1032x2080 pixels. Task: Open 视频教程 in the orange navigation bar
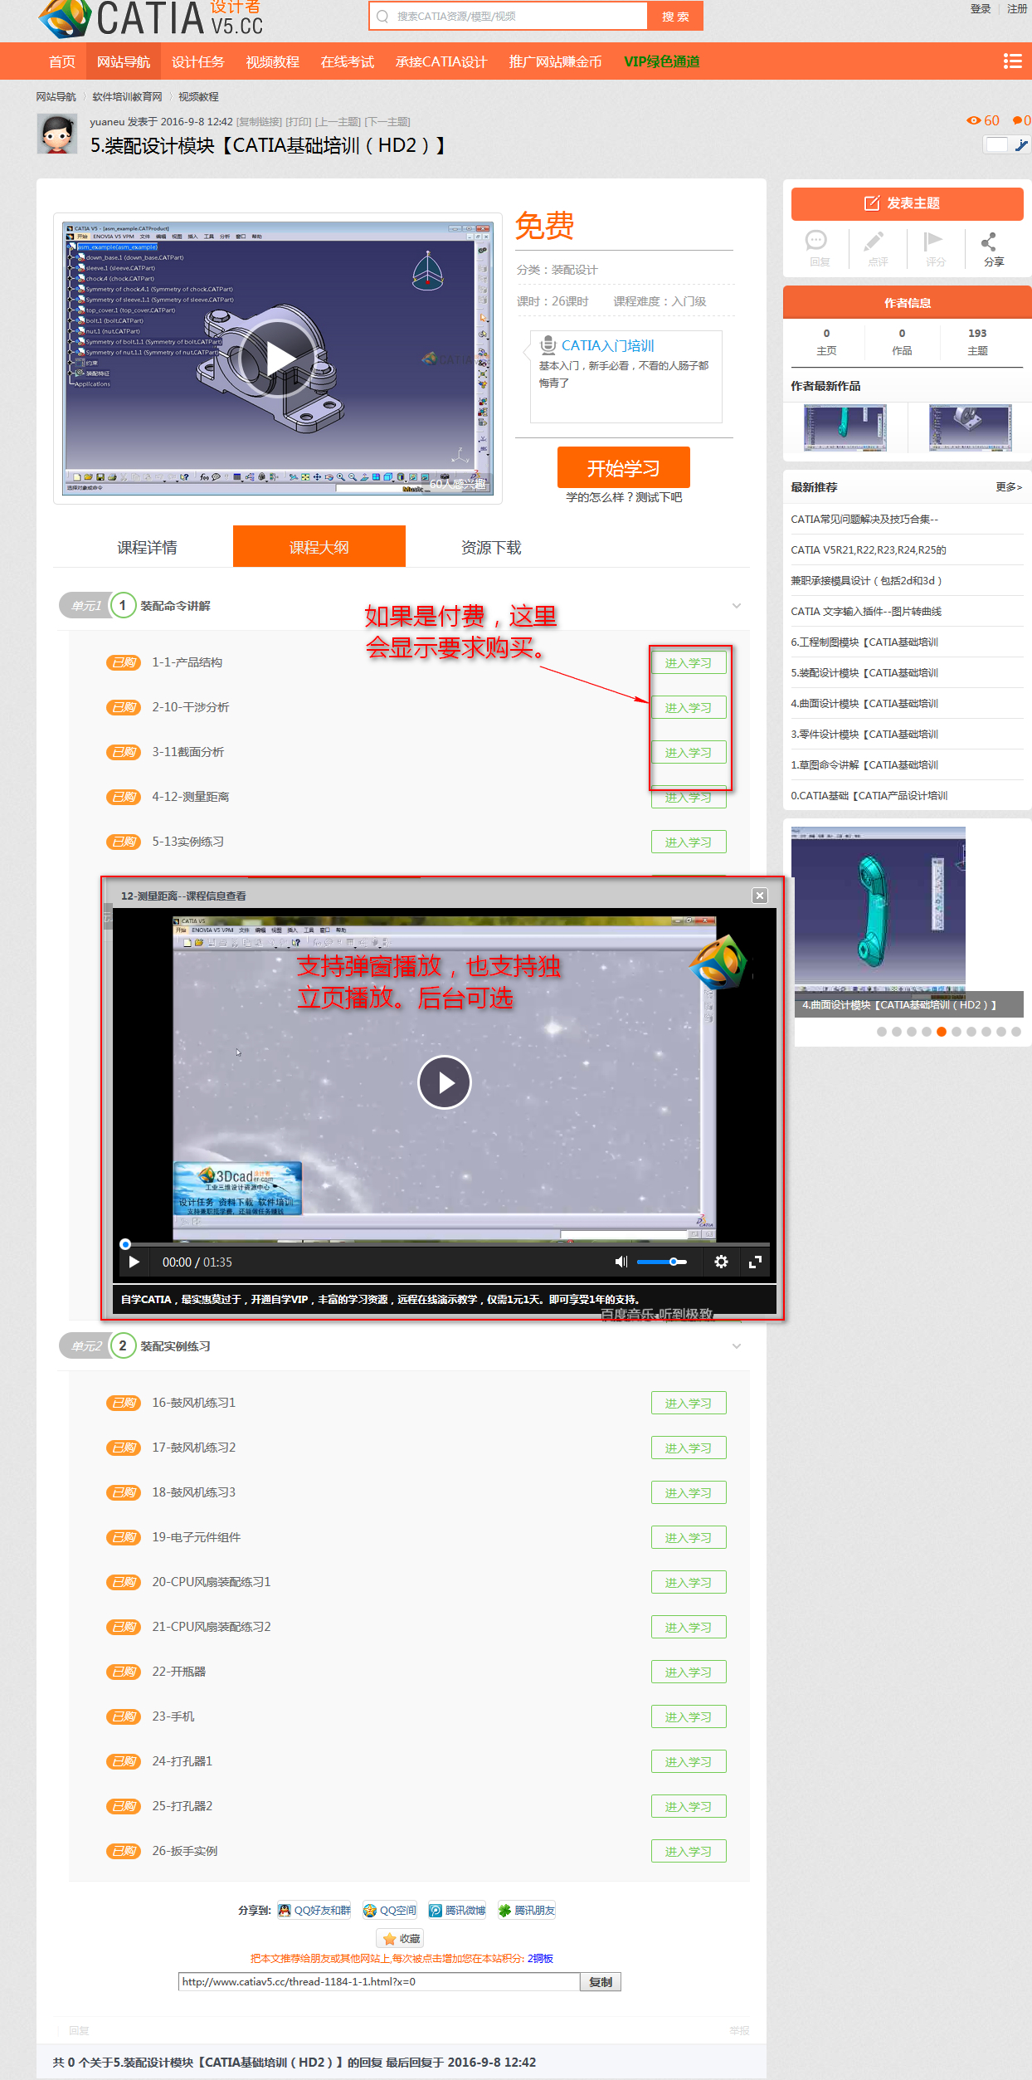tap(272, 61)
